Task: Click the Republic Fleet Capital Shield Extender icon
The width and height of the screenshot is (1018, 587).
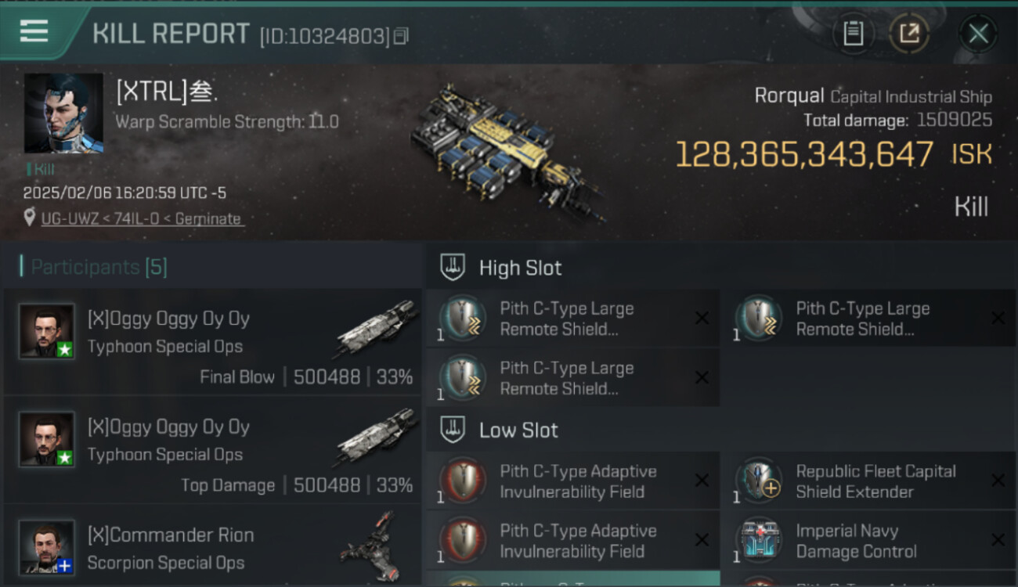Action: pos(759,481)
